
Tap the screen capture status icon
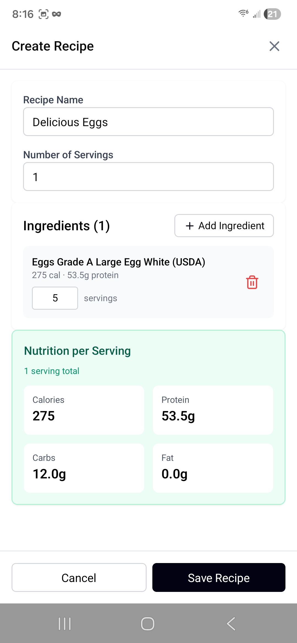click(x=43, y=14)
